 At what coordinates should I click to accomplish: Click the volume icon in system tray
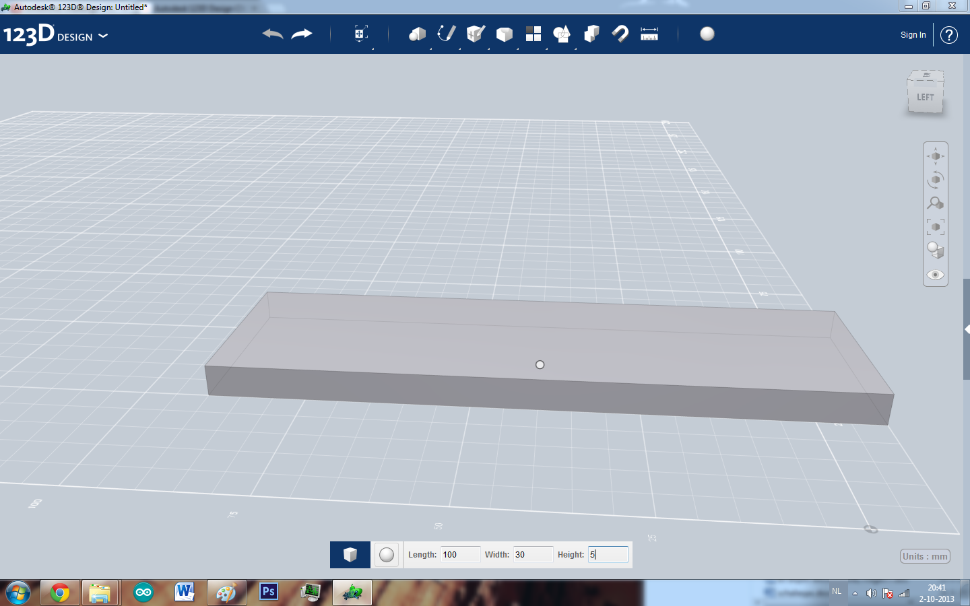871,593
